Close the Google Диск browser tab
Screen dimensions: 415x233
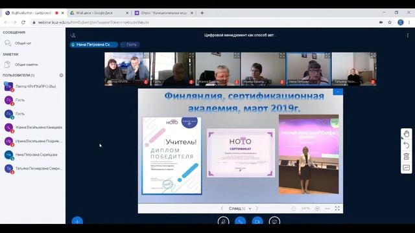[127, 13]
